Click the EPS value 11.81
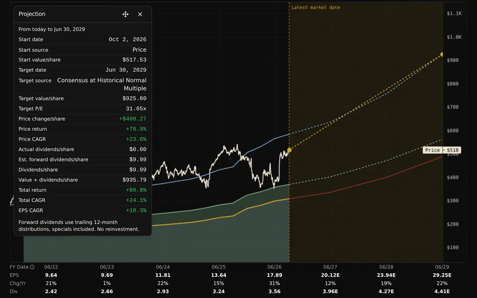 163,275
